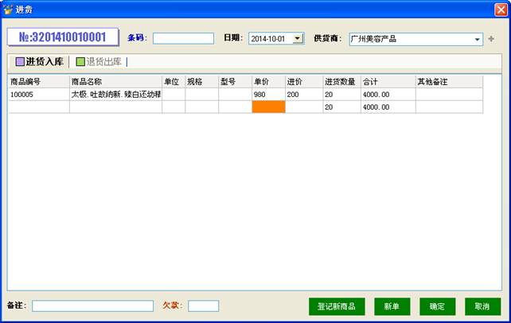Click into the 备注 remarks field
This screenshot has height=323, width=511.
tap(92, 306)
